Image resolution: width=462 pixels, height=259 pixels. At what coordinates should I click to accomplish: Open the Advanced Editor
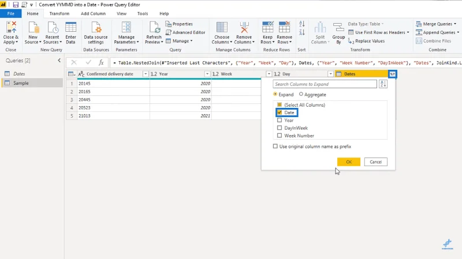(185, 32)
